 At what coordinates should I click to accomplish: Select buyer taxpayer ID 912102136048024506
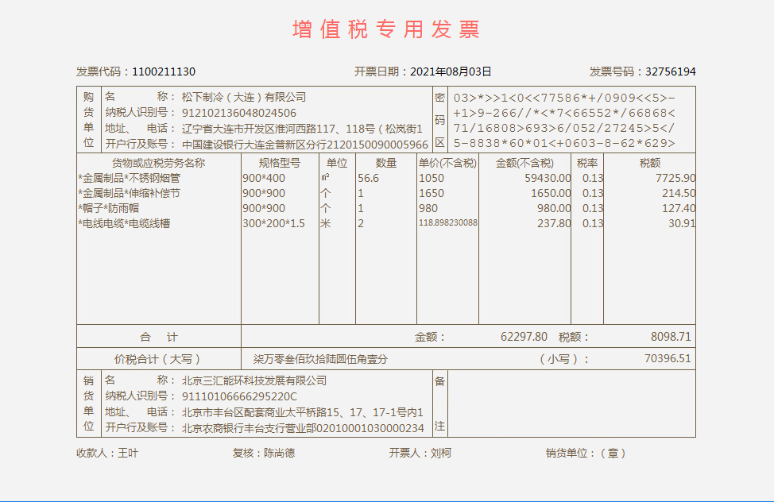tap(239, 113)
